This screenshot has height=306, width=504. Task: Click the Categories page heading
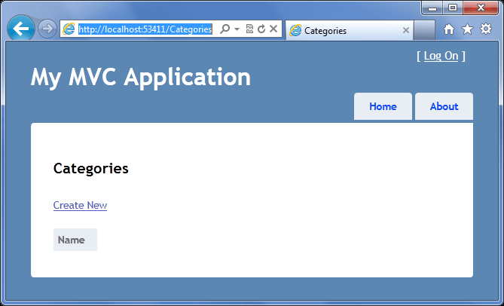(x=91, y=168)
